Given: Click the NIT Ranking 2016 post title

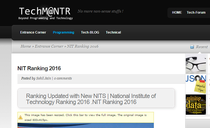Looking at the screenshot, I should (39, 68).
